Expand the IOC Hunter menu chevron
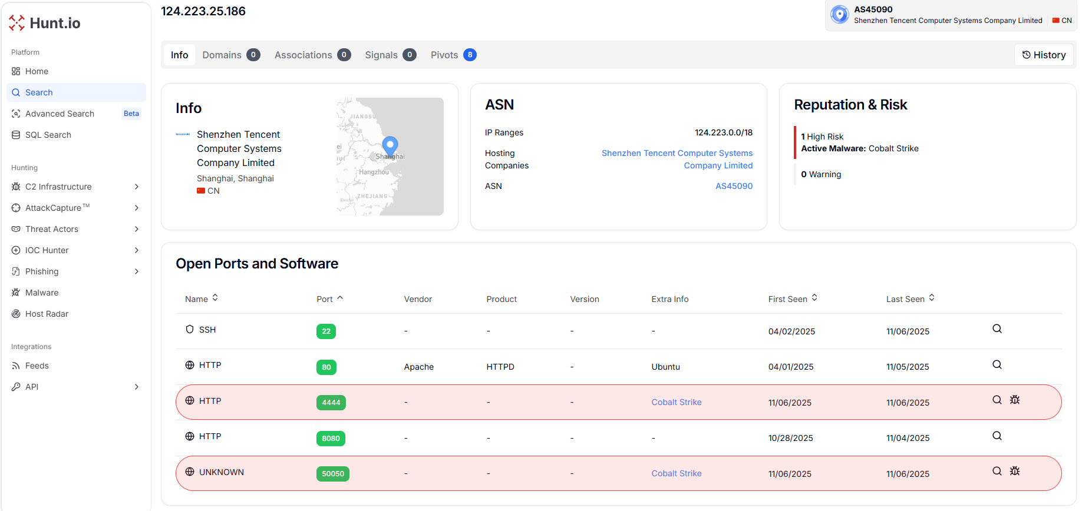The width and height of the screenshot is (1082, 511). pyautogui.click(x=137, y=250)
